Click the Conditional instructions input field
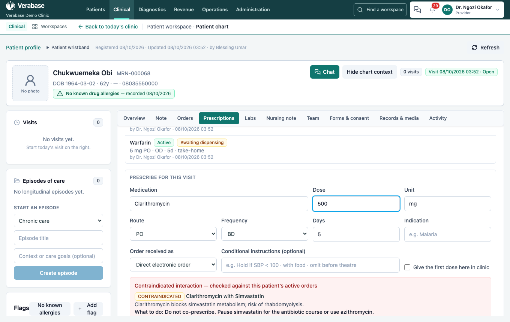The height and width of the screenshot is (322, 510). click(310, 265)
